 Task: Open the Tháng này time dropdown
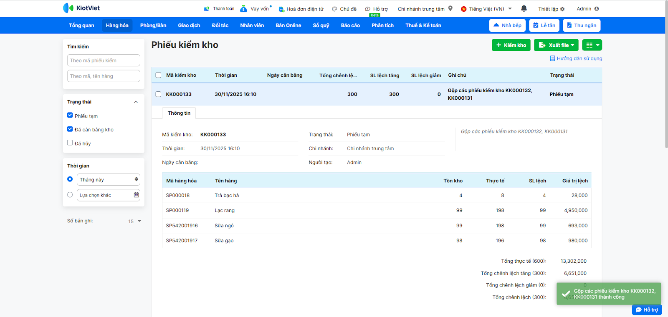pos(109,179)
